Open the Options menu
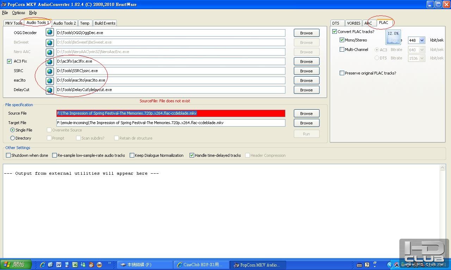Image resolution: width=451 pixels, height=270 pixels. 19,13
